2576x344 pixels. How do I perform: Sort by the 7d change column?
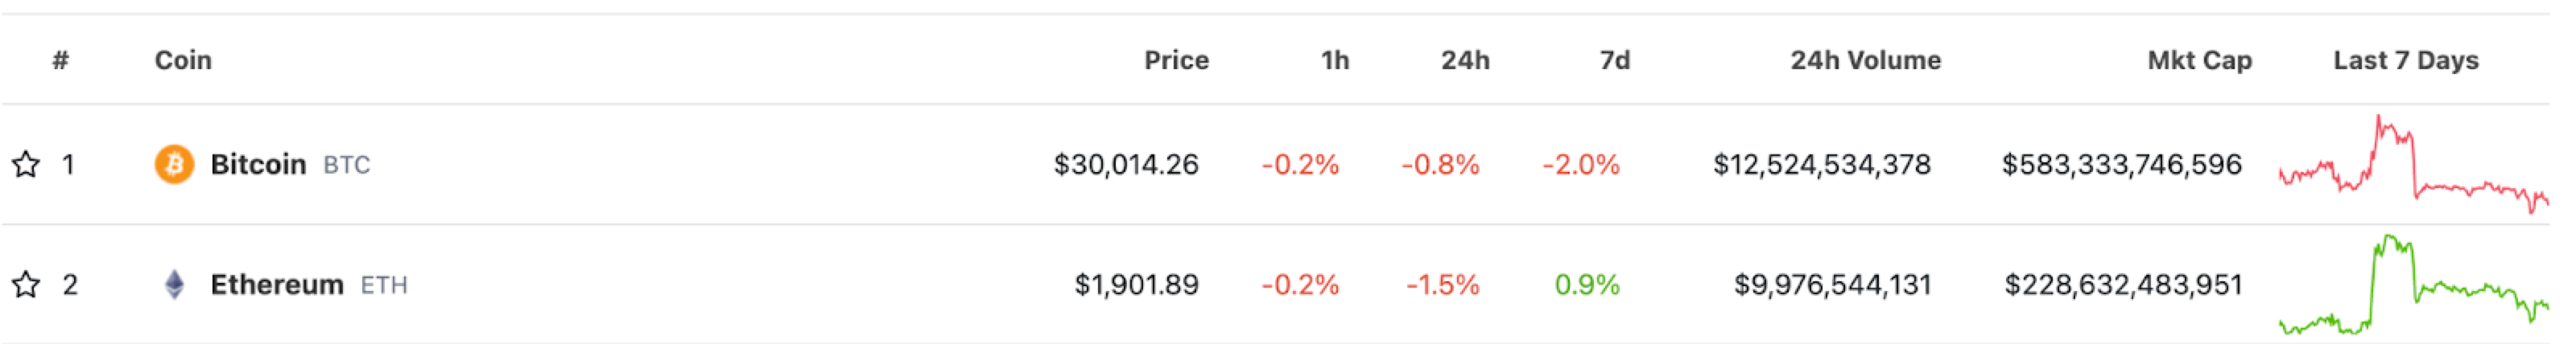(1614, 61)
